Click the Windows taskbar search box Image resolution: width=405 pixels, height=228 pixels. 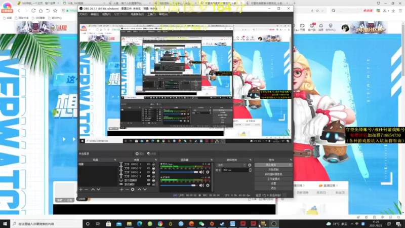[x=47, y=224]
